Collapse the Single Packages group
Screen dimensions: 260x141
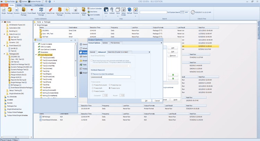click(35, 25)
